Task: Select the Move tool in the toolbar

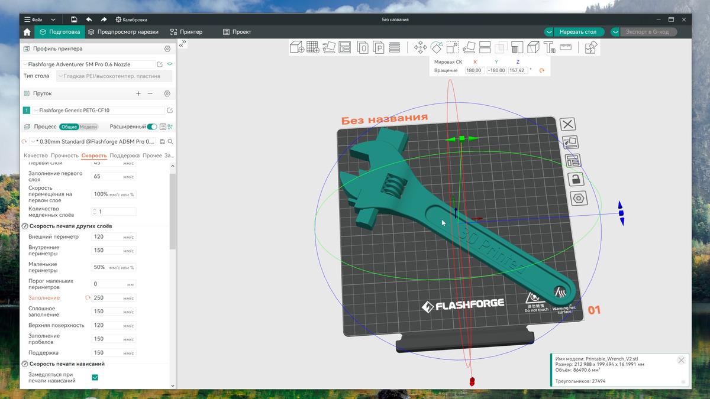Action: tap(420, 47)
